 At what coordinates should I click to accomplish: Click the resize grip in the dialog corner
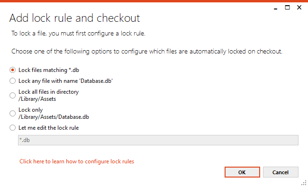(304, 183)
